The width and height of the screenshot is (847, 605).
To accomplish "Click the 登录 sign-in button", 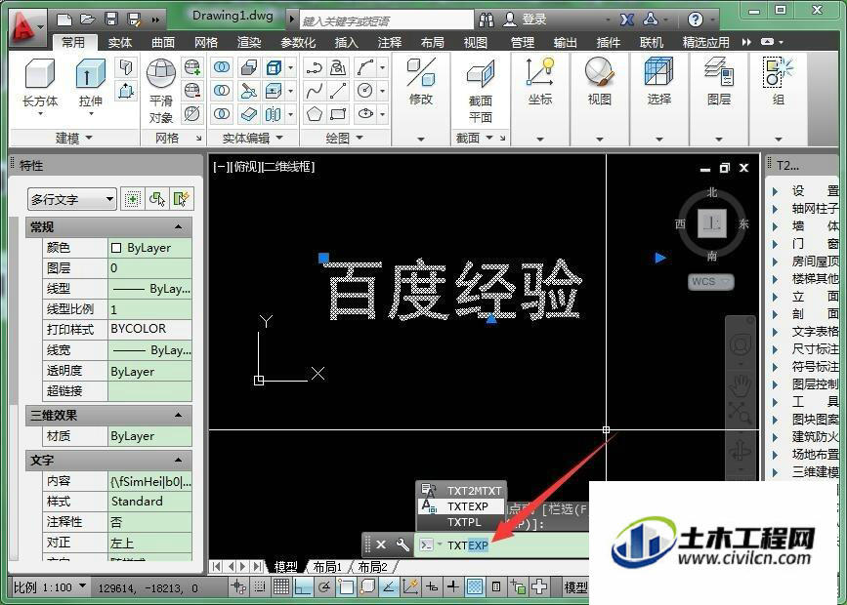I will click(525, 20).
